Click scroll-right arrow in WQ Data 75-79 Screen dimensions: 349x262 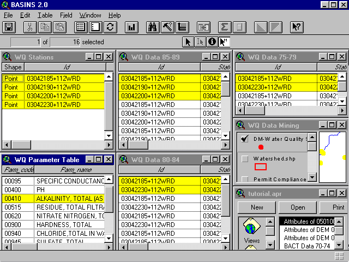pyautogui.click(x=342, y=110)
